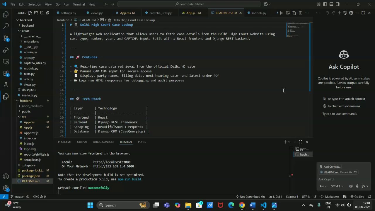Toggle the secondary side bar layout
The image size is (375, 211).
[338, 4]
